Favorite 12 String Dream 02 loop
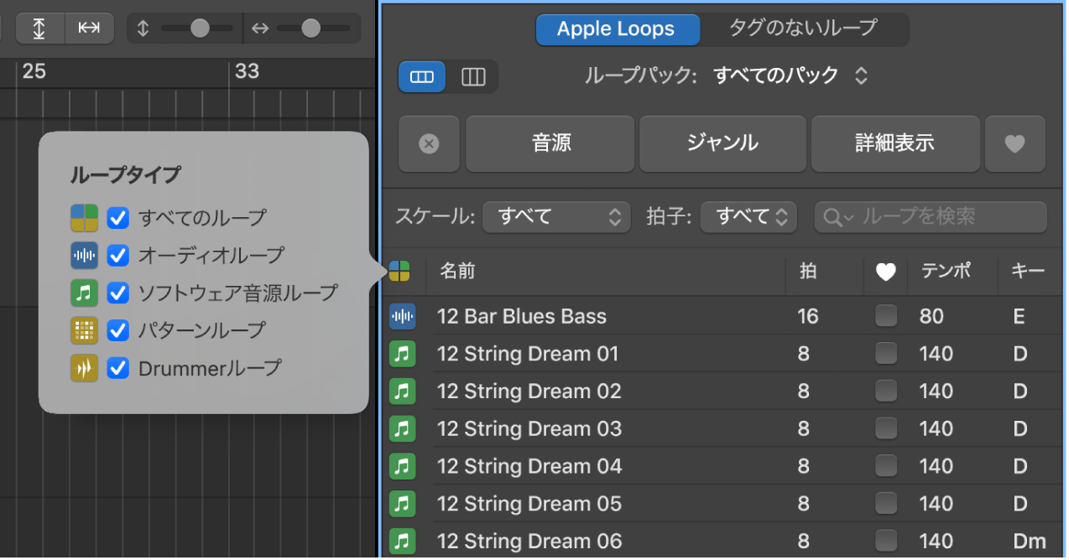The height and width of the screenshot is (560, 1069). pos(886,391)
